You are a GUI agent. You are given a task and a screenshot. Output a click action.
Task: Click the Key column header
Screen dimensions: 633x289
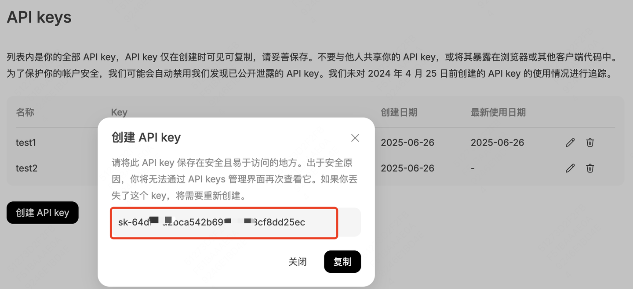click(x=119, y=112)
